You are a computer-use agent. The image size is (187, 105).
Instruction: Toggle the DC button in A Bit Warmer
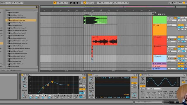143,86
